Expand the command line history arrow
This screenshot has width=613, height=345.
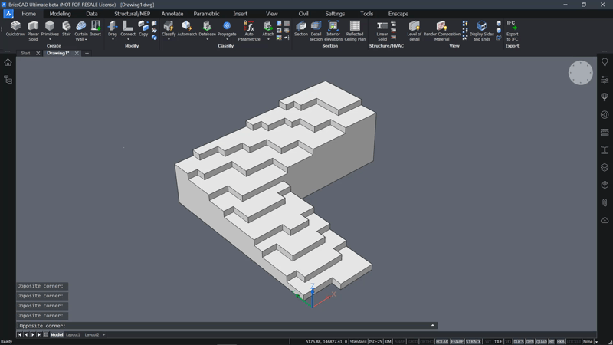[x=433, y=326]
